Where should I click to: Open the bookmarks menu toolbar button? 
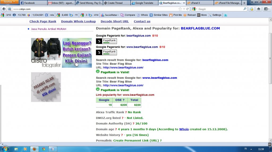coord(266,9)
